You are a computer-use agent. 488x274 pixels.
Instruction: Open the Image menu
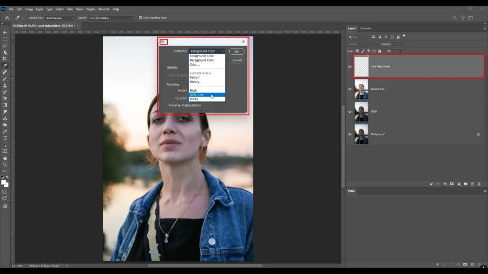[29, 9]
